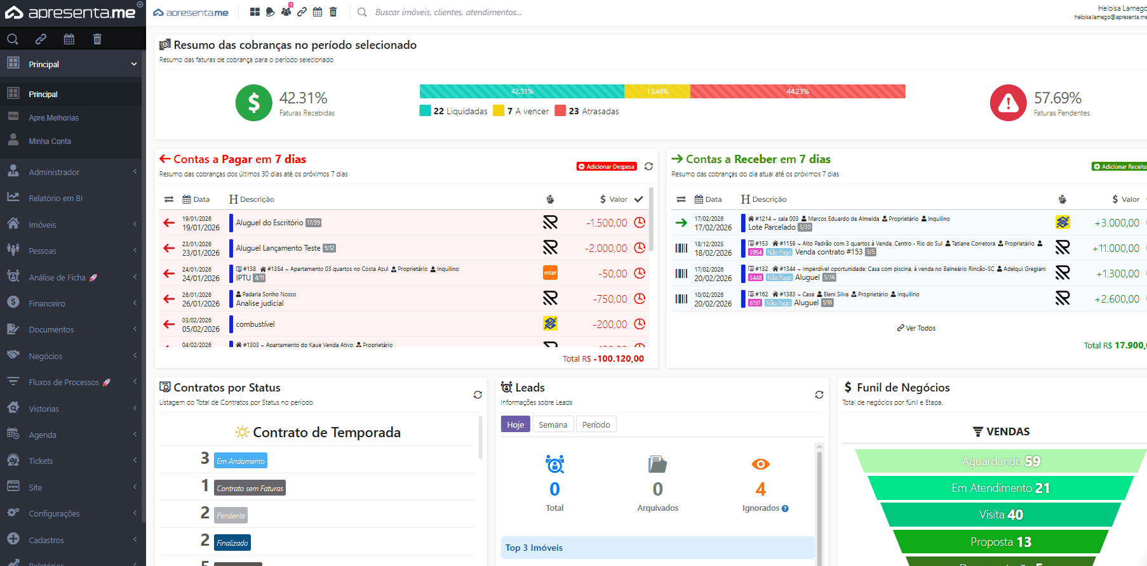Switch to the Semana tab in Leads
The height and width of the screenshot is (566, 1147).
[x=553, y=425]
